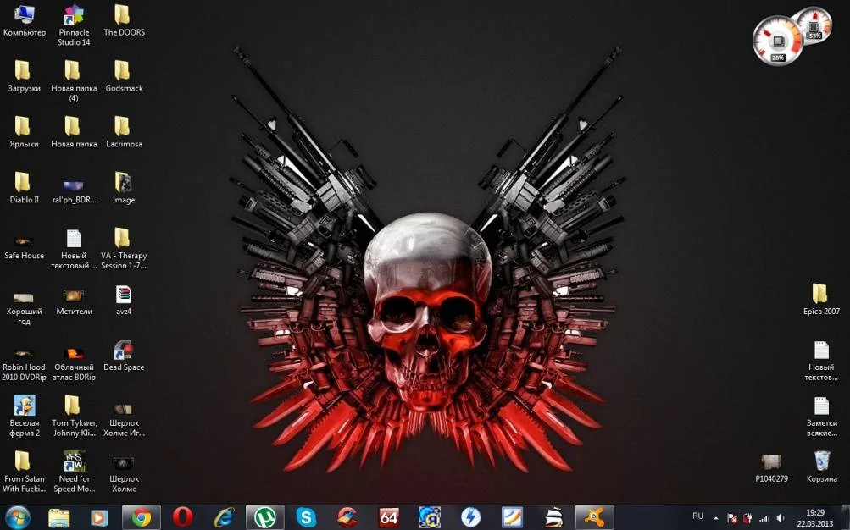
Task: Launch CCleaner from the taskbar
Action: point(347,517)
